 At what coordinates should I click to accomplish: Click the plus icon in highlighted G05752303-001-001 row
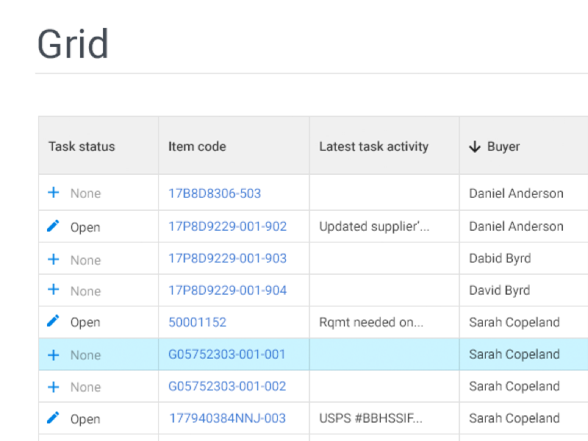[x=53, y=355]
